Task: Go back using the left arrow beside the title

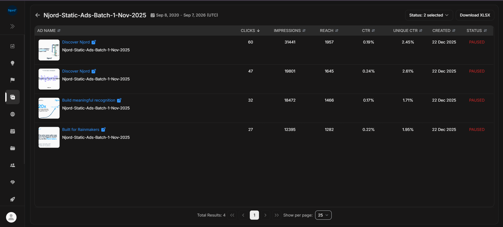Action: pyautogui.click(x=38, y=15)
